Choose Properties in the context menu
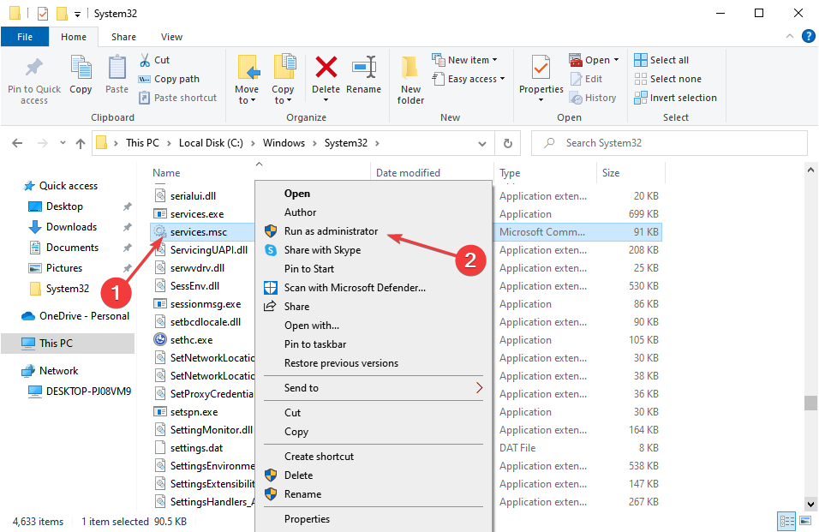The height and width of the screenshot is (532, 819). (x=307, y=519)
